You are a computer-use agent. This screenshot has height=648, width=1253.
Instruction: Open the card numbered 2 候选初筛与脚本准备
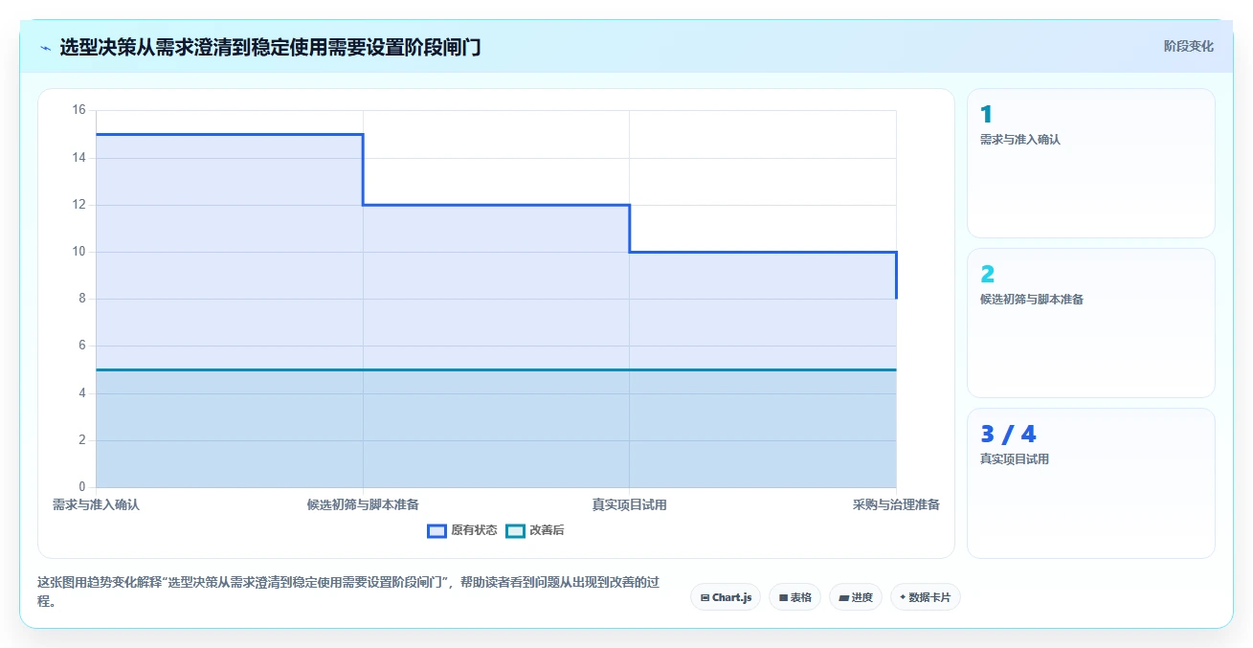[x=1090, y=323]
